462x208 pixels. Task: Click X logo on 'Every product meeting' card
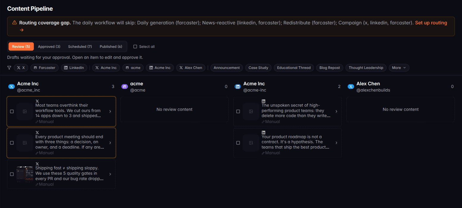[x=37, y=132]
